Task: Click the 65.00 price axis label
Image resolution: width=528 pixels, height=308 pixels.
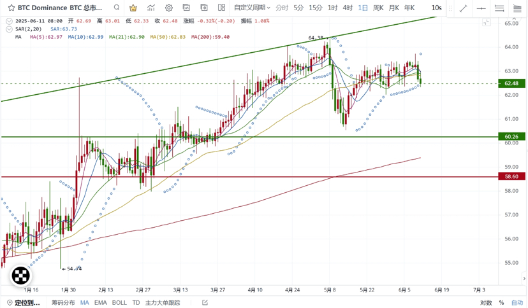Action: tap(511, 23)
